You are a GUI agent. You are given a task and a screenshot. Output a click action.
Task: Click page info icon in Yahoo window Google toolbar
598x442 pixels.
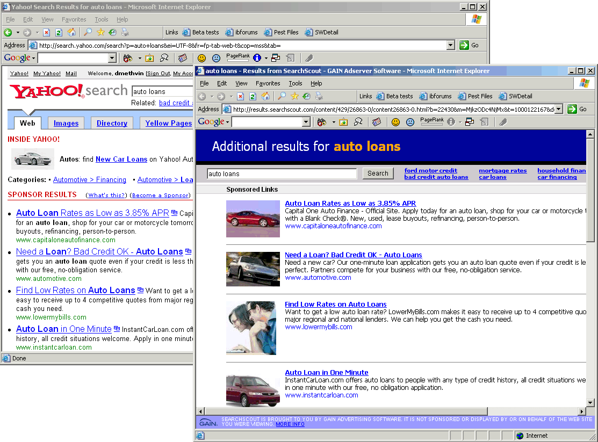[x=257, y=58]
